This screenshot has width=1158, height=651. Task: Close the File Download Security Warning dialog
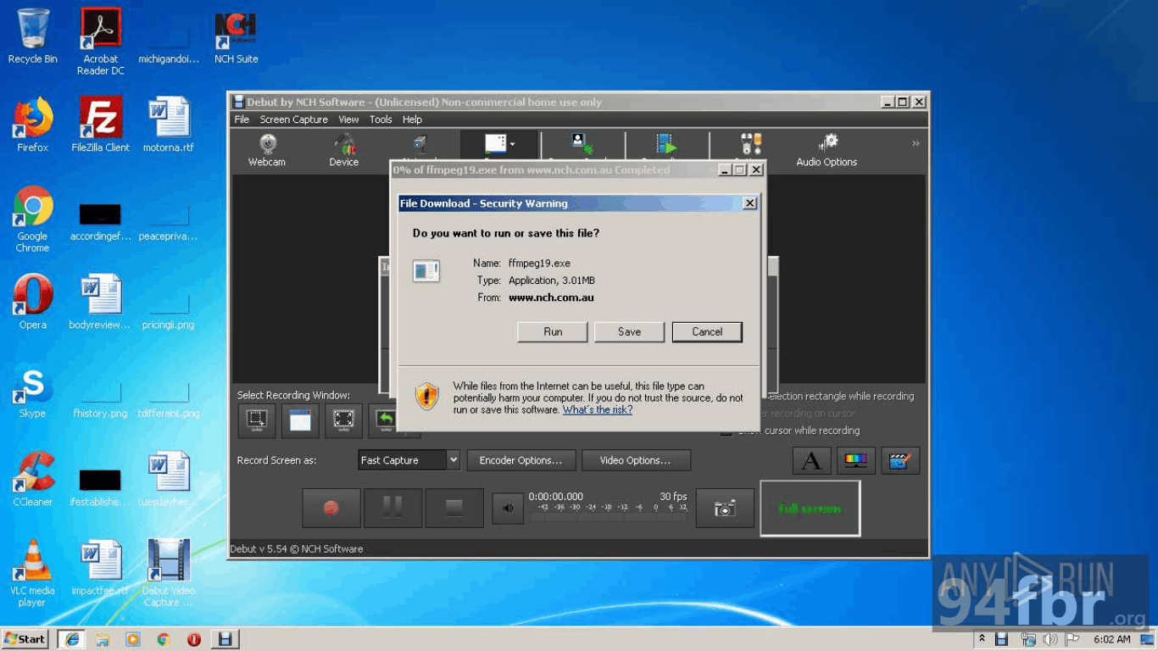[x=749, y=203]
